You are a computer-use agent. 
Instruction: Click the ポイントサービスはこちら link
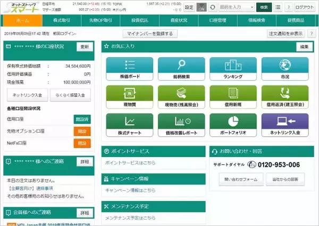131,162
